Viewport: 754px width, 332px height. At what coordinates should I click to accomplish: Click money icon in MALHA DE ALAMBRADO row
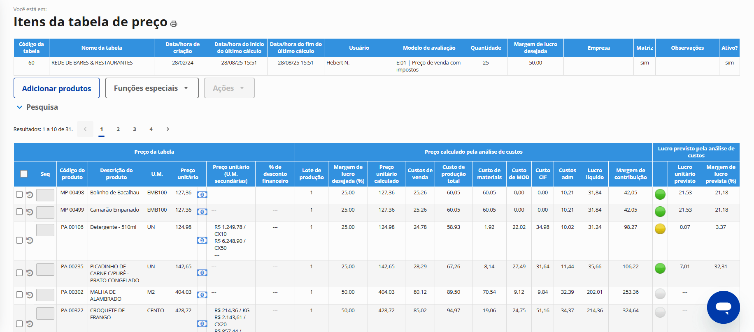click(x=202, y=295)
